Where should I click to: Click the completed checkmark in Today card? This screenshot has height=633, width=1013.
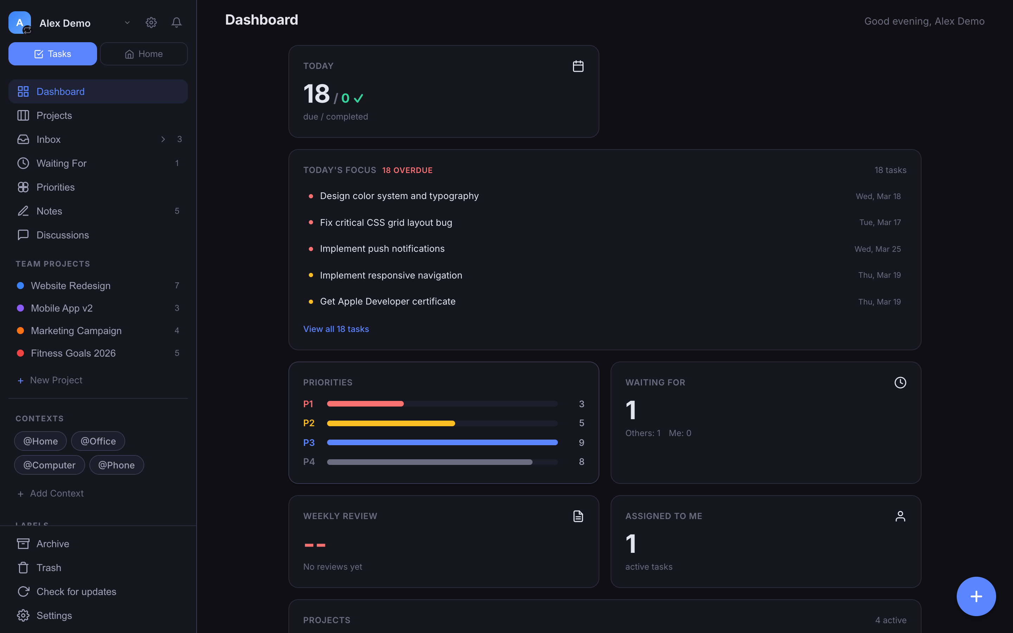[358, 98]
